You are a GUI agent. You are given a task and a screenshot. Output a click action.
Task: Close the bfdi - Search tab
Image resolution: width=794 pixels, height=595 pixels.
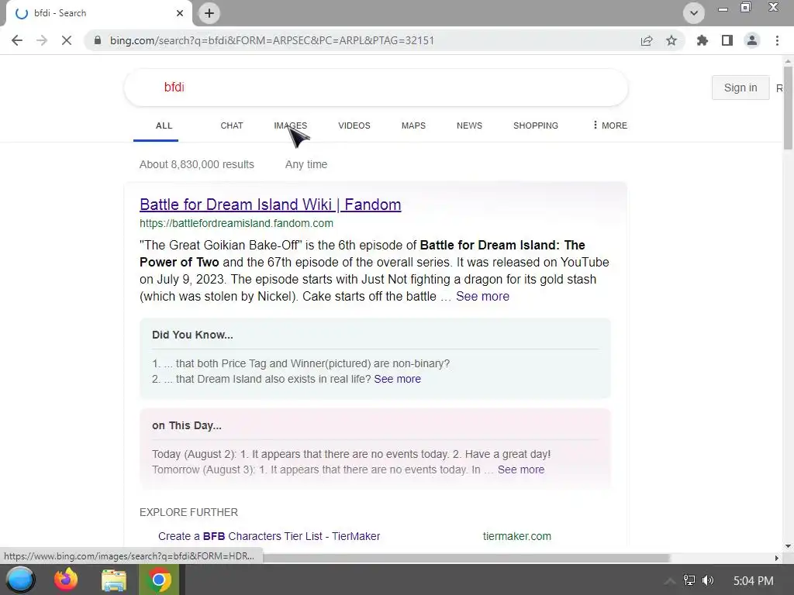(180, 13)
